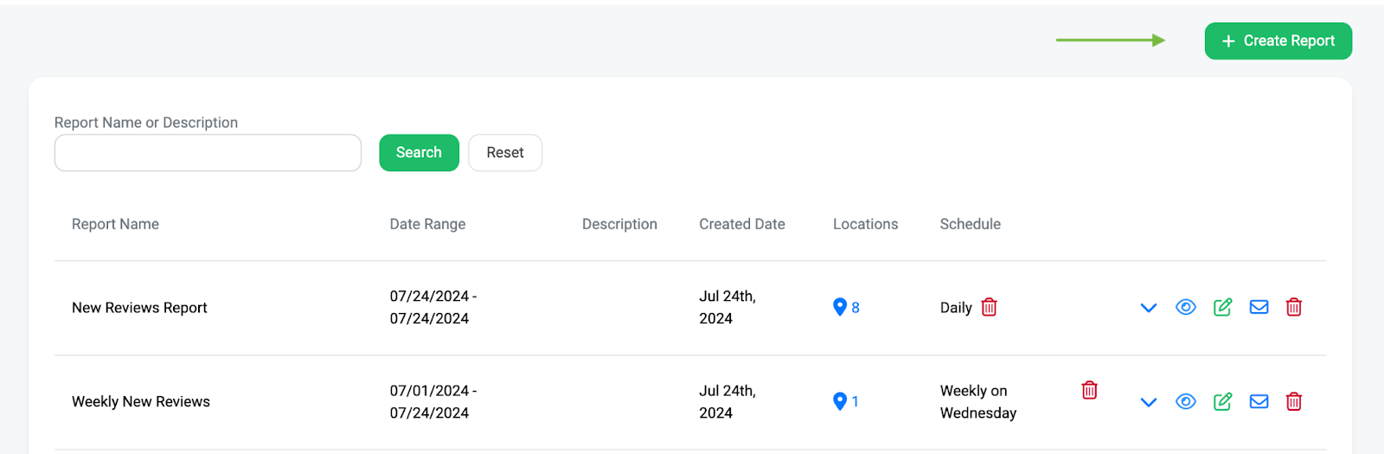This screenshot has width=1384, height=454.
Task: Click the Created Date column header
Action: point(741,224)
